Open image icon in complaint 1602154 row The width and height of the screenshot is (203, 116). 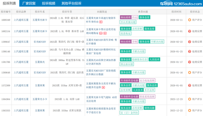101,33
